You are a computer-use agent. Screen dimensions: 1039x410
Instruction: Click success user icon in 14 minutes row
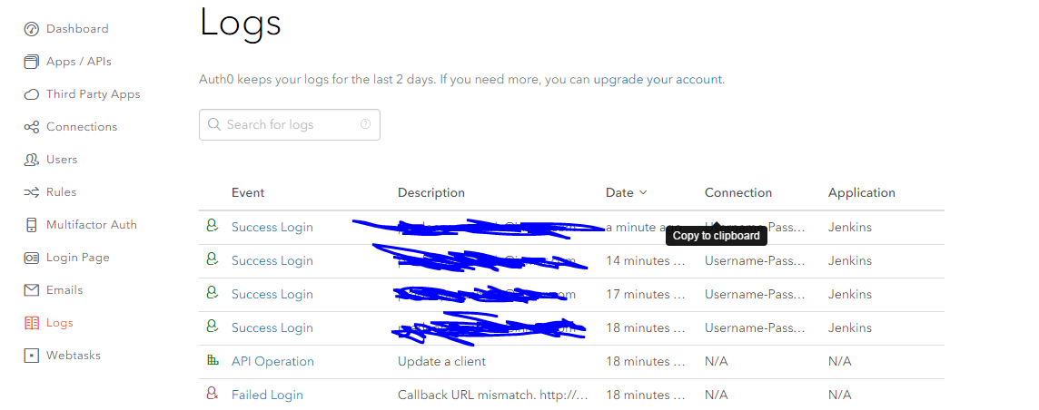pos(212,260)
